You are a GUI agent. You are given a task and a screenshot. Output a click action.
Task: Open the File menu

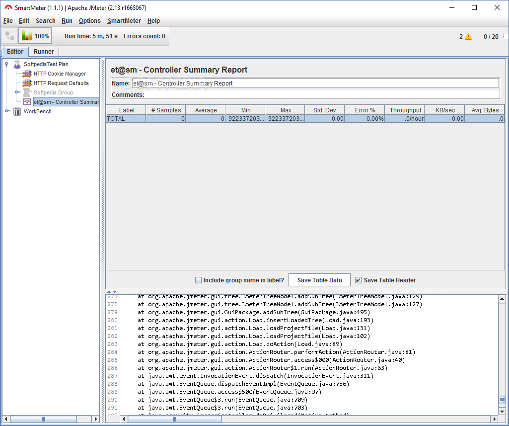(x=8, y=21)
